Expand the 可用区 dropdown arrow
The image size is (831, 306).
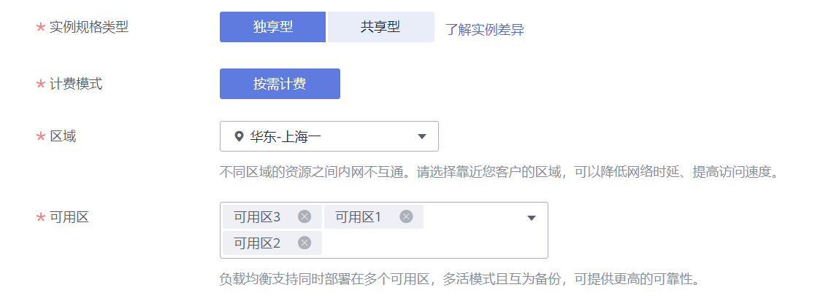coord(532,218)
